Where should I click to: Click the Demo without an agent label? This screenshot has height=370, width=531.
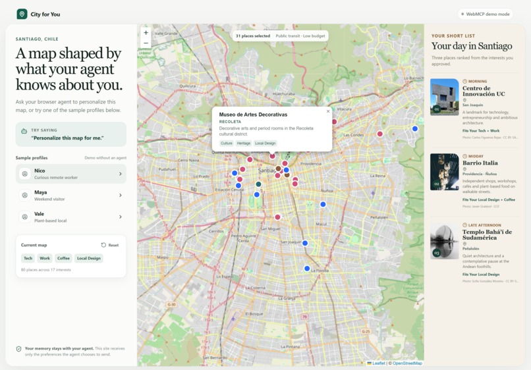click(x=105, y=158)
